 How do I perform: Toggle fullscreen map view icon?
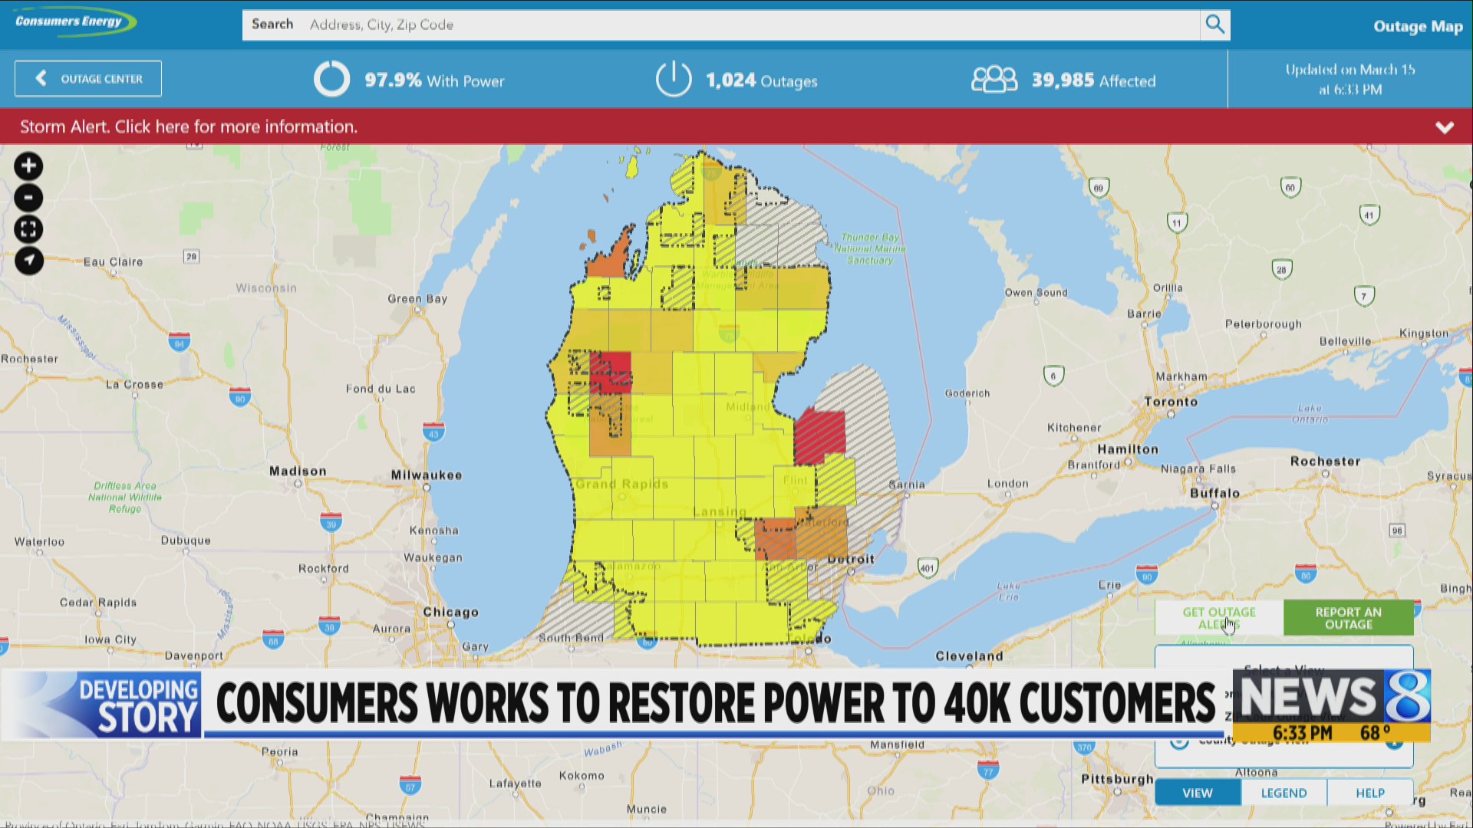pyautogui.click(x=28, y=229)
